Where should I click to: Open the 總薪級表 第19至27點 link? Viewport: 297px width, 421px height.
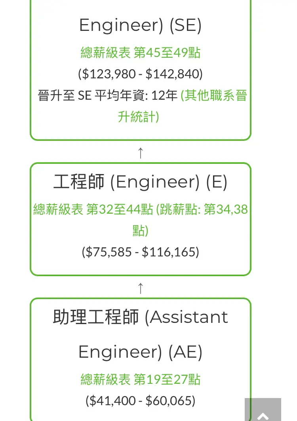pyautogui.click(x=140, y=379)
